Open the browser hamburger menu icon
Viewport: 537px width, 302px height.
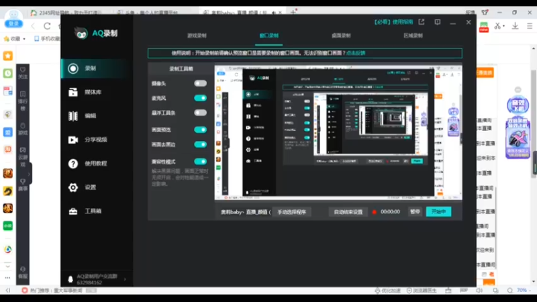530,26
